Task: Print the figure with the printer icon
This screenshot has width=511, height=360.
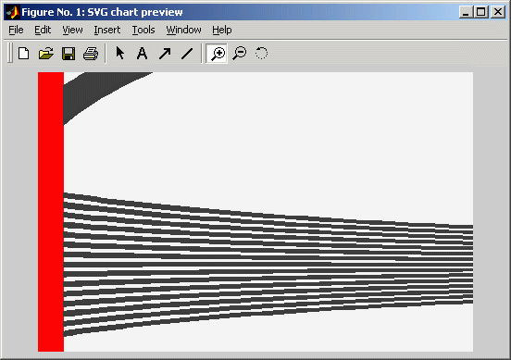Action: pyautogui.click(x=91, y=54)
